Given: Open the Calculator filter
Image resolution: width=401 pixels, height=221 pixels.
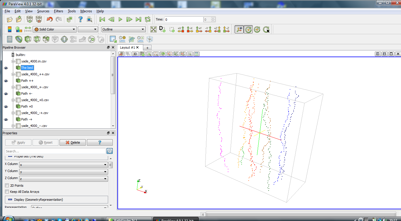Looking at the screenshot, I should point(9,39).
